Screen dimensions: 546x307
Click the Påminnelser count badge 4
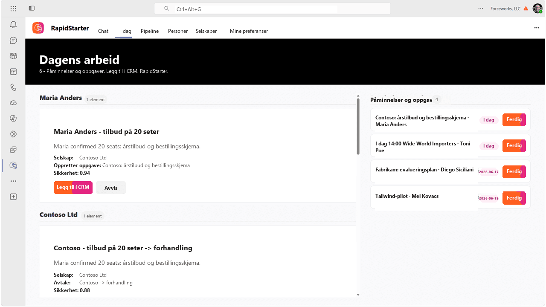point(436,100)
